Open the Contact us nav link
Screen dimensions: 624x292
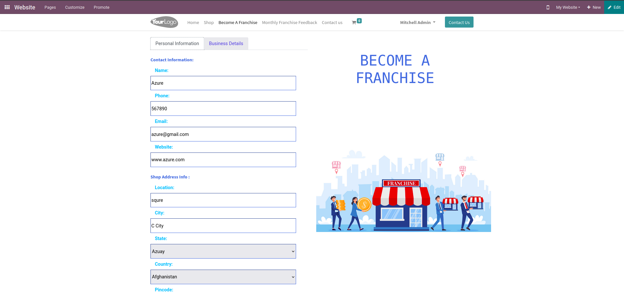click(332, 22)
